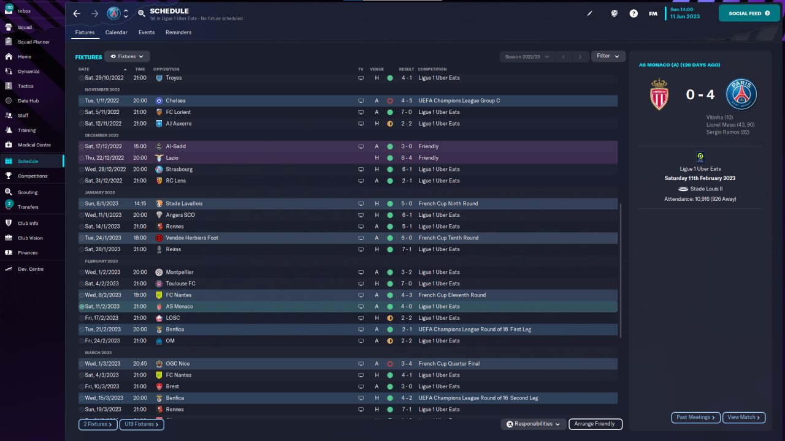785x441 pixels.
Task: Click the Ligue 1 logo in match panel
Action: click(700, 157)
